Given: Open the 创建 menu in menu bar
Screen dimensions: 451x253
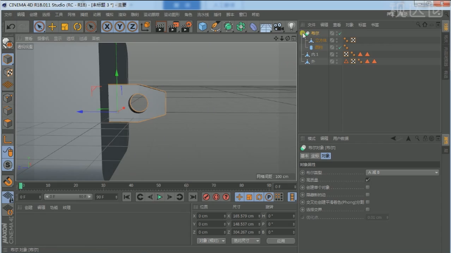Looking at the screenshot, I should (x=33, y=14).
